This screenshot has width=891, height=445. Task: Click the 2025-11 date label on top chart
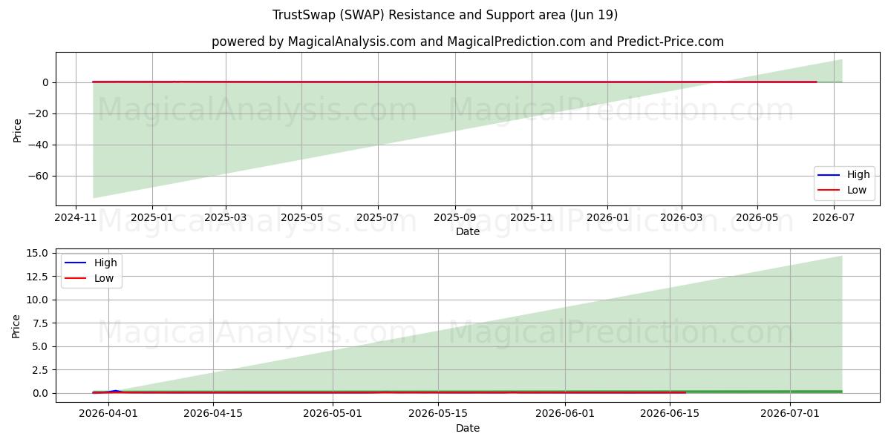(531, 218)
